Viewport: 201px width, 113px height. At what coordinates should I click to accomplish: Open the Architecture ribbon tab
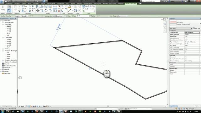(x=9, y=3)
